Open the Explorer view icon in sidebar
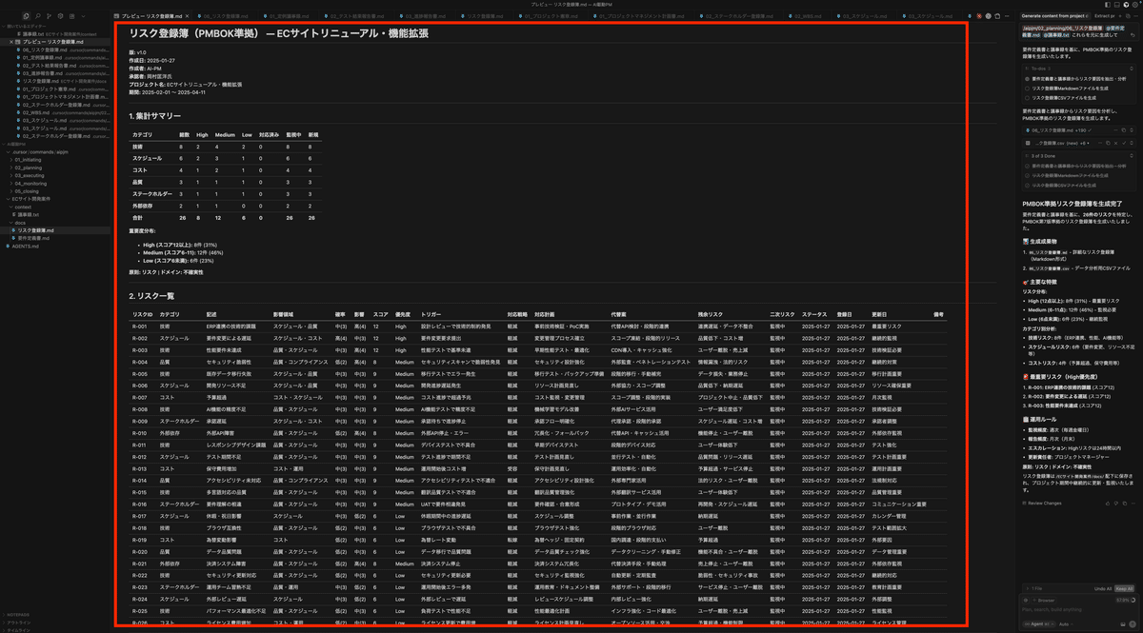1143x633 pixels. click(x=26, y=16)
